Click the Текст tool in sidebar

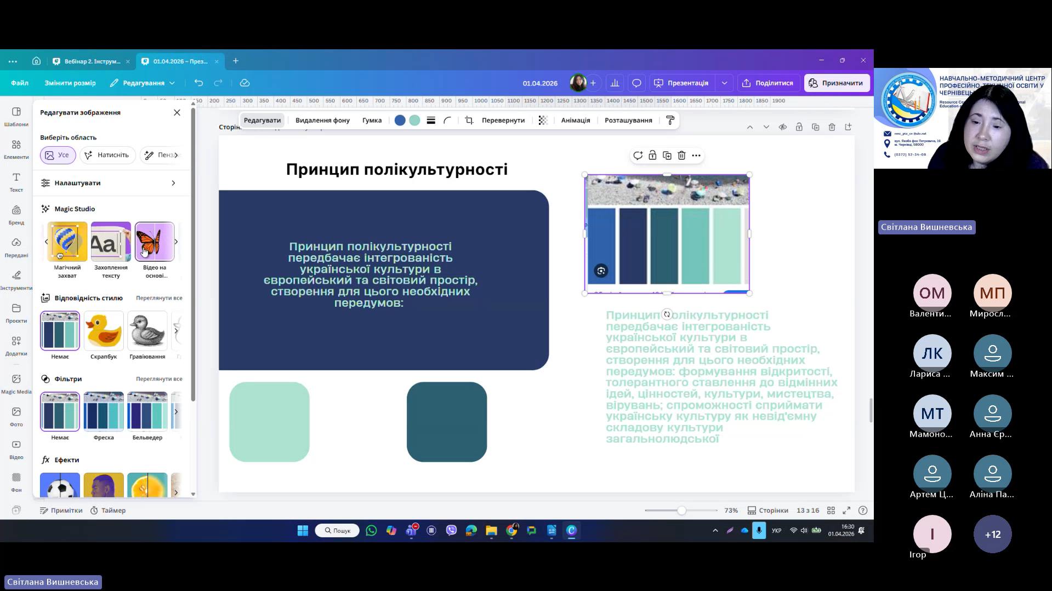click(x=16, y=181)
